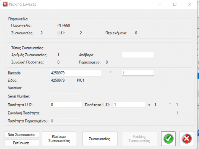Click the Περιεχόμενο label in order section
Viewport: 199px width, 149px height.
click(x=116, y=33)
